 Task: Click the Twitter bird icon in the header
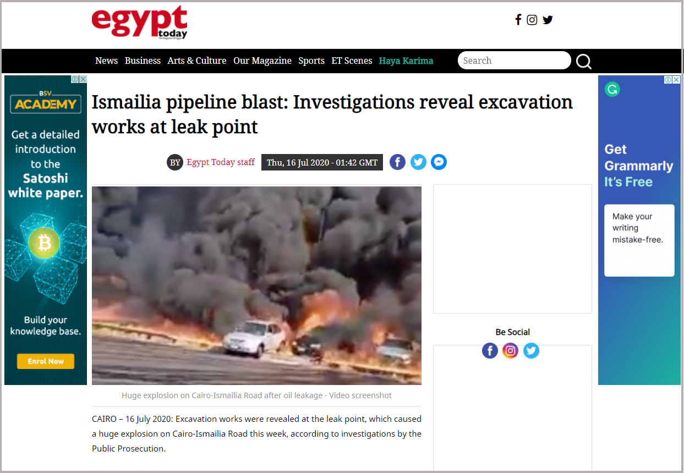click(548, 20)
